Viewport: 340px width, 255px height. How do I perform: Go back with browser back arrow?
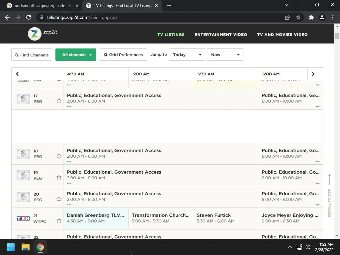click(x=7, y=17)
